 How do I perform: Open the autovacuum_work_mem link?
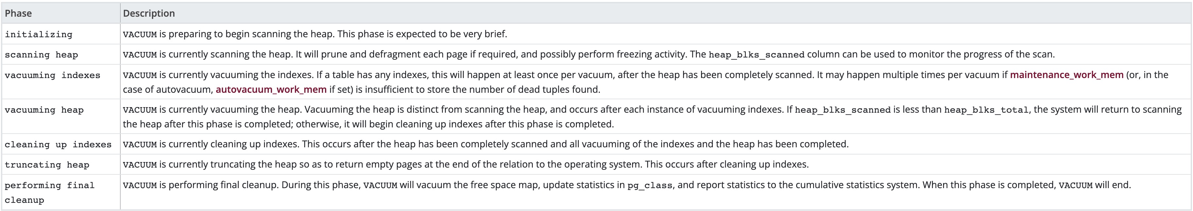(x=271, y=90)
